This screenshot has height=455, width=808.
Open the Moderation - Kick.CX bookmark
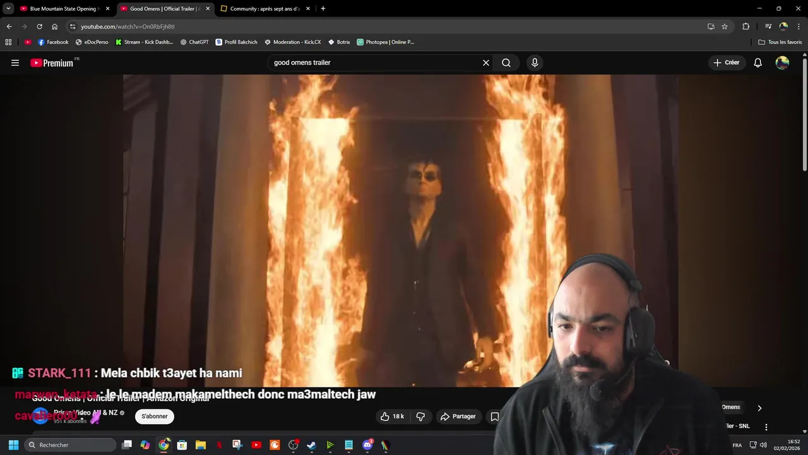point(293,42)
